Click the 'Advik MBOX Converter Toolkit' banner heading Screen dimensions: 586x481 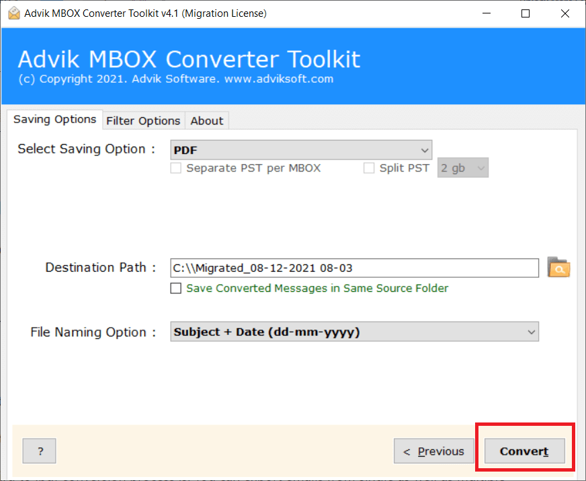tap(189, 59)
